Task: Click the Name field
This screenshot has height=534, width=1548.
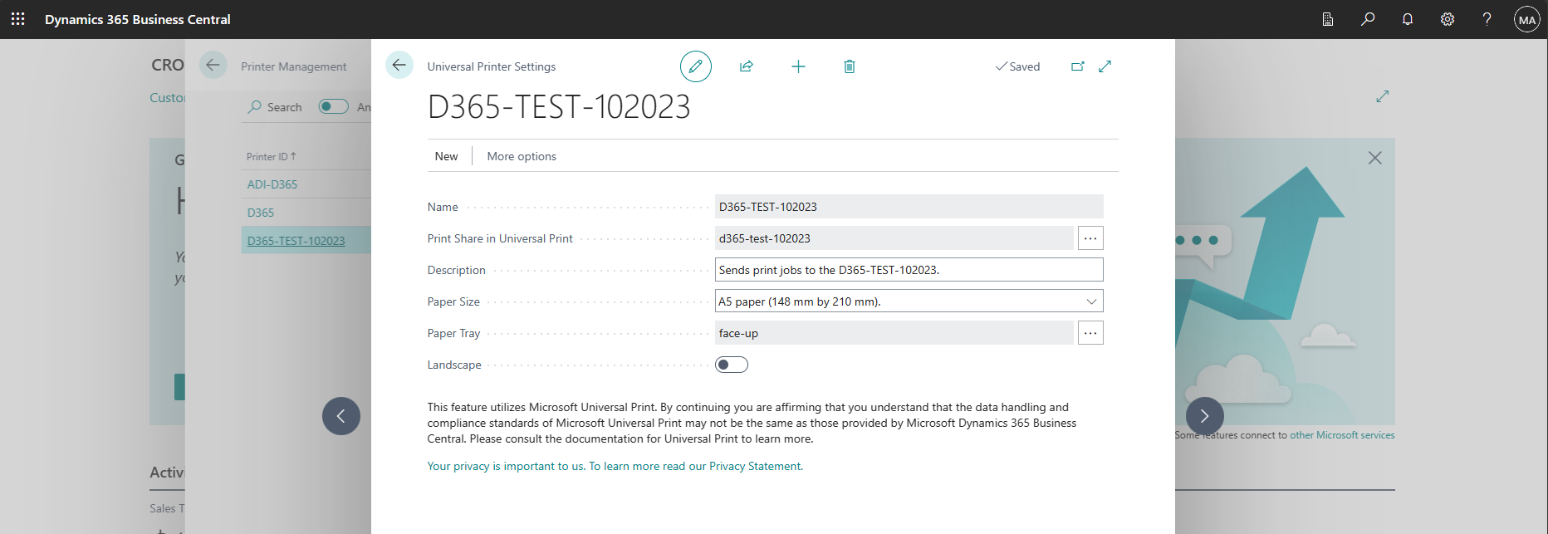Action: pos(909,207)
